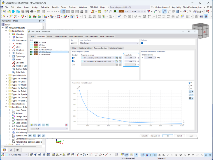The image size is (213, 160).
Task: Click the red delete X under load case list
Action: pos(66,125)
